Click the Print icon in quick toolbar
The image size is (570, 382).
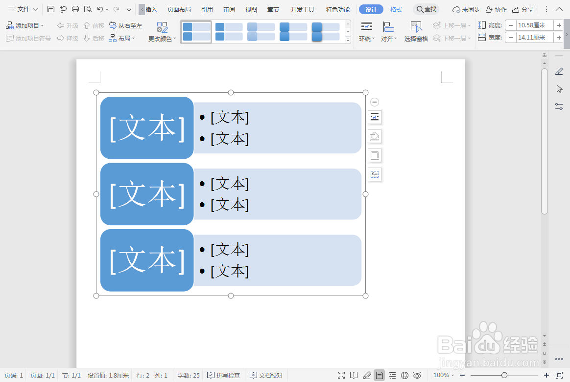tap(75, 9)
